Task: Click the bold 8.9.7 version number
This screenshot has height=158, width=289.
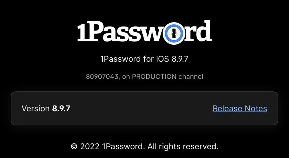Action: click(x=61, y=108)
